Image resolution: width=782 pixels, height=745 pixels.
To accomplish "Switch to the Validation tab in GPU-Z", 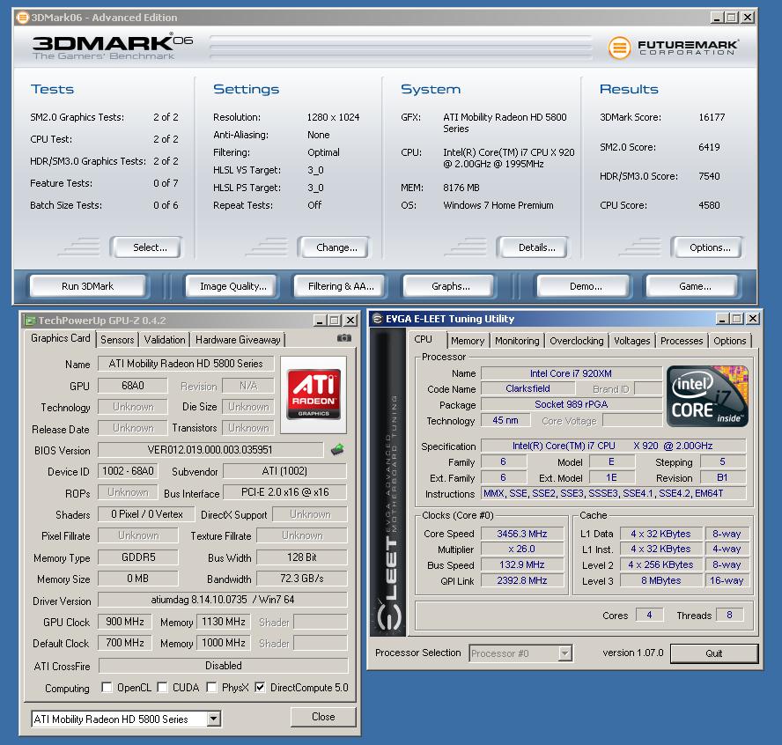I will pos(165,340).
